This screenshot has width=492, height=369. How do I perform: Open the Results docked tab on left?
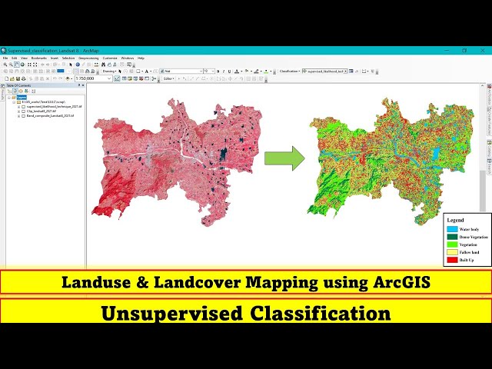[2, 93]
